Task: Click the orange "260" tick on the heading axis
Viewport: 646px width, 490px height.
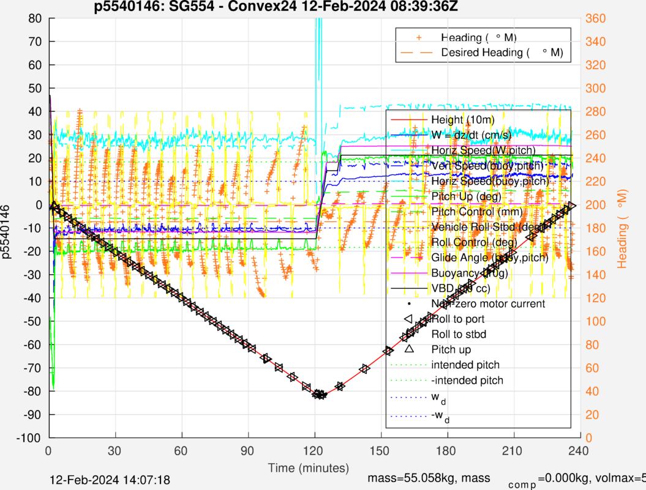Action: 596,135
